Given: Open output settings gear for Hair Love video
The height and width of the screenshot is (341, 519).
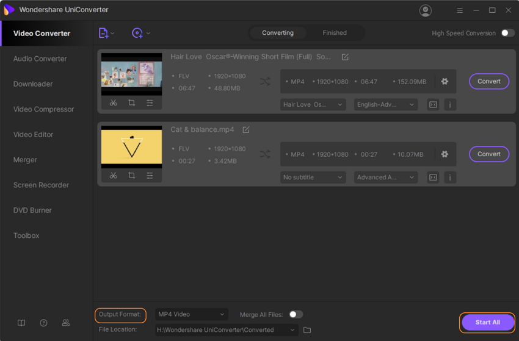Looking at the screenshot, I should (445, 82).
